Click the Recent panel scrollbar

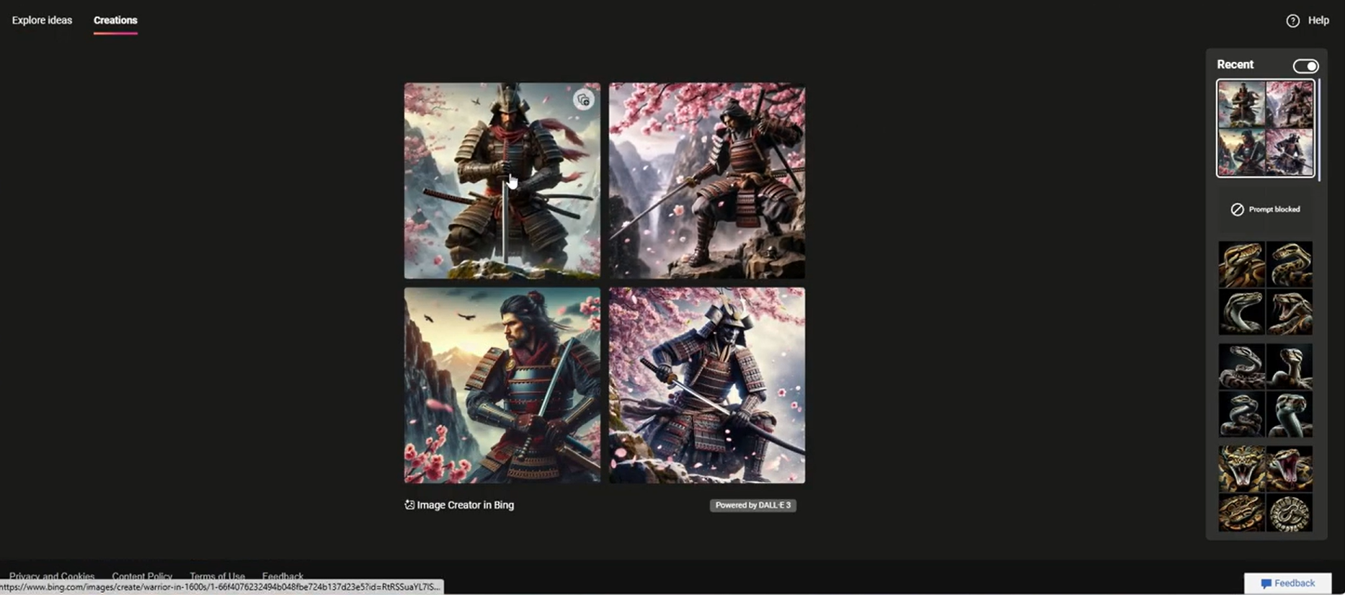coord(1319,130)
